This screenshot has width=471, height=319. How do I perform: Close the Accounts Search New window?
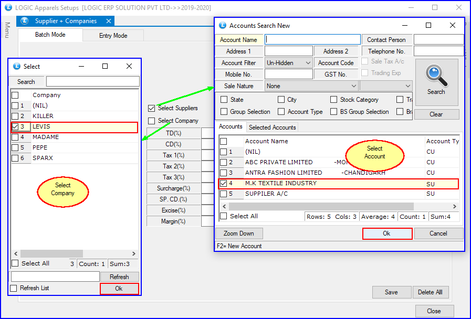[453, 26]
